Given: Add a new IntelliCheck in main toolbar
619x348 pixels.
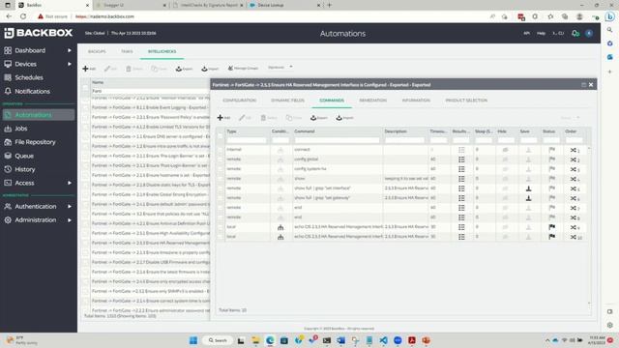Looking at the screenshot, I should tap(89, 69).
